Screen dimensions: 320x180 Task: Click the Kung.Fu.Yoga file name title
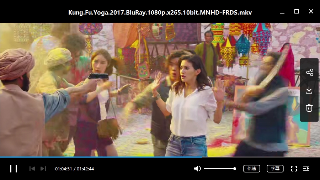pyautogui.click(x=160, y=12)
